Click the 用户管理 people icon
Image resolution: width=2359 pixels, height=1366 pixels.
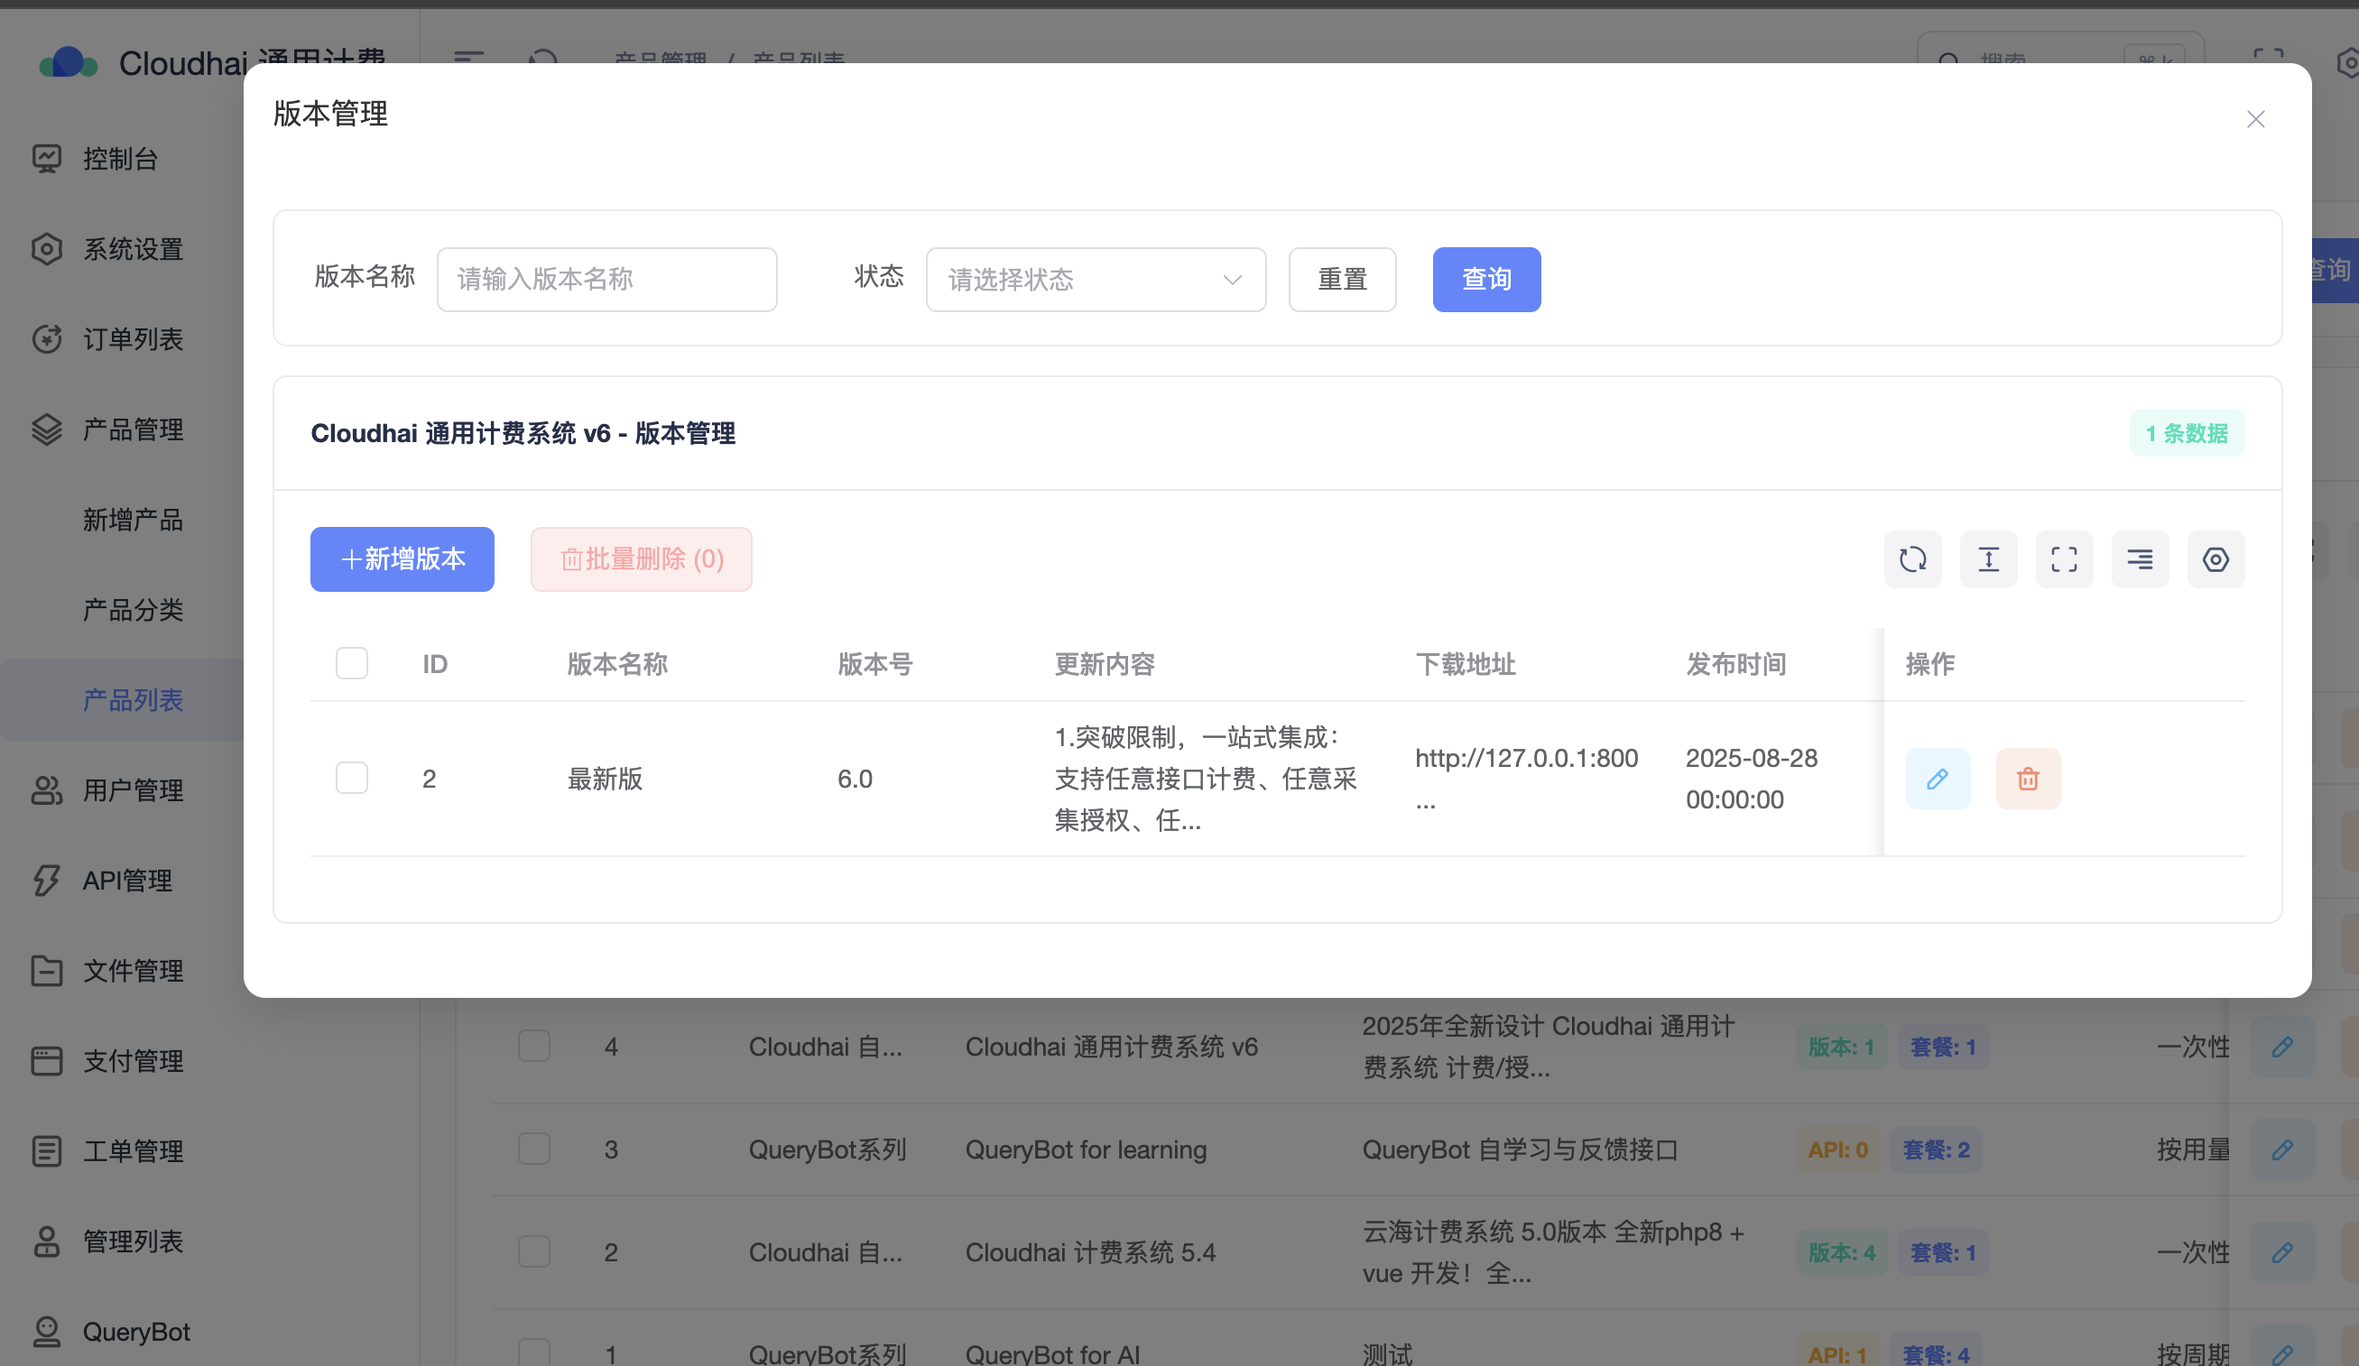coord(46,790)
